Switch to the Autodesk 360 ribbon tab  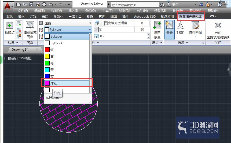pos(145,16)
